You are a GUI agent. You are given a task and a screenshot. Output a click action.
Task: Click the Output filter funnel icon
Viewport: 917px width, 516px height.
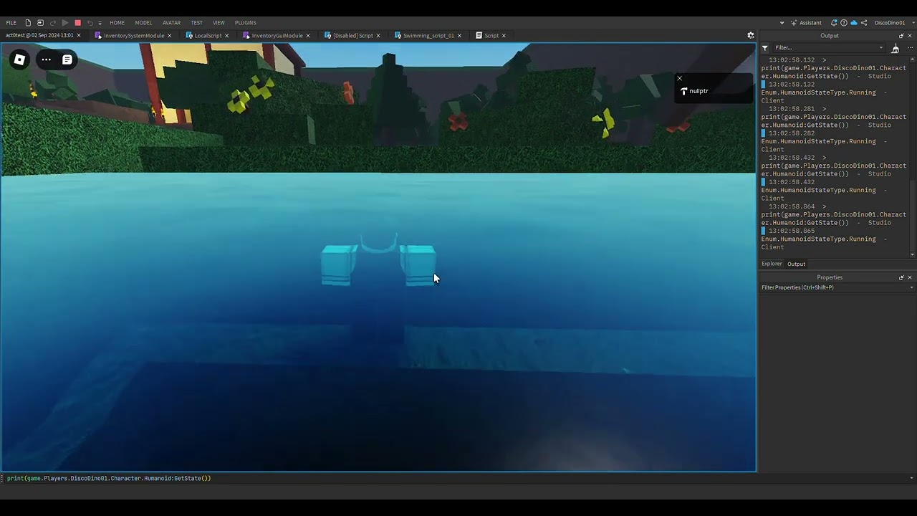[x=765, y=48]
